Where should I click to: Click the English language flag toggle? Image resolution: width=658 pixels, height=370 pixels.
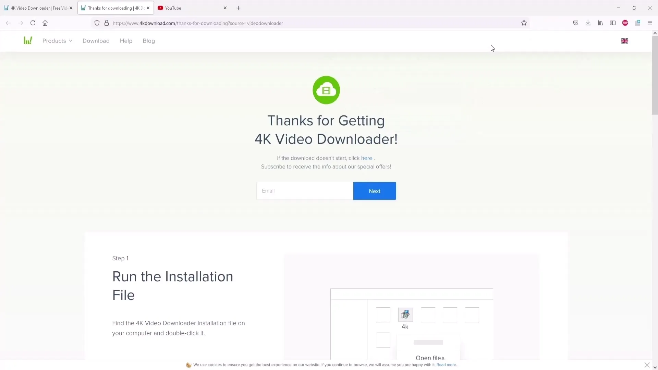click(x=624, y=41)
